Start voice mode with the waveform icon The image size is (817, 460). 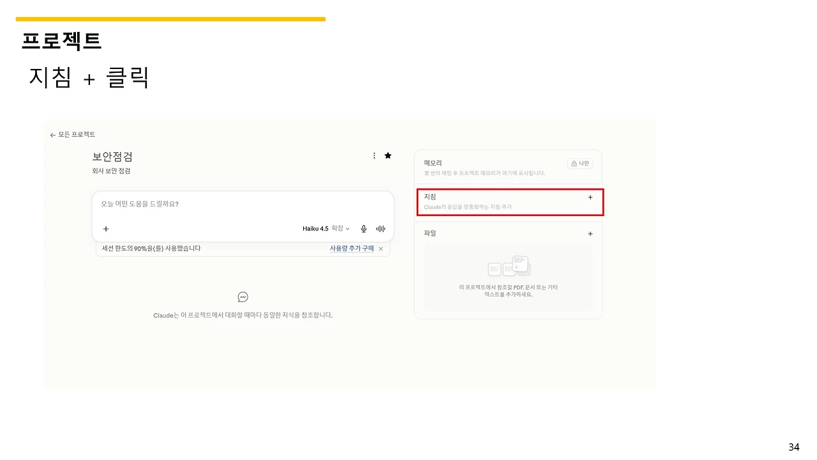(381, 229)
